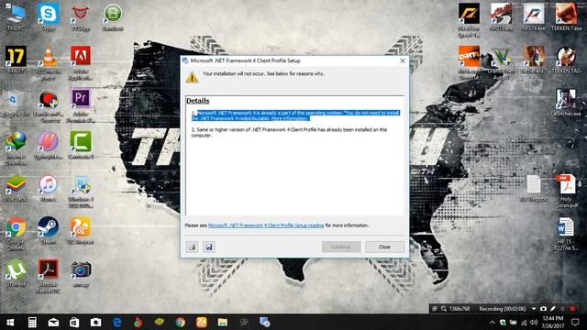The height and width of the screenshot is (330, 587).
Task: Show hidden system tray icons chevron
Action: tap(492, 323)
